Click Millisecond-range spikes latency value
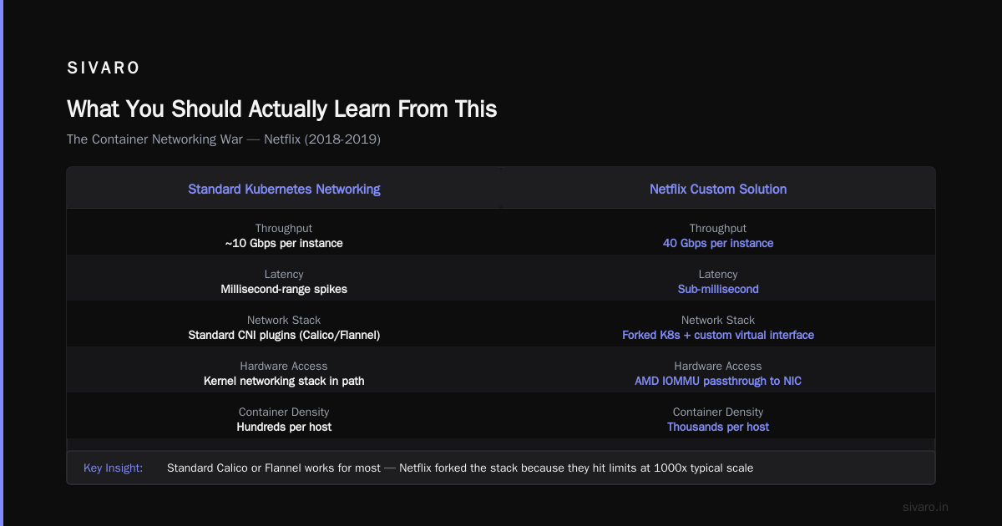Image resolution: width=1002 pixels, height=526 pixels. tap(284, 289)
